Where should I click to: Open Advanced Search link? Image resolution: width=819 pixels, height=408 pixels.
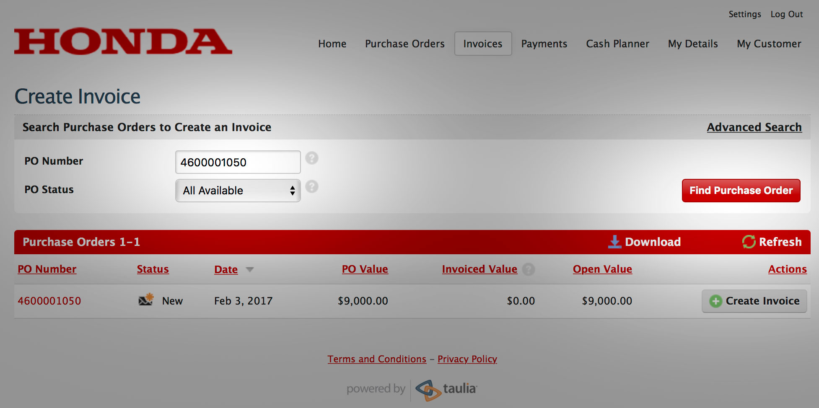[754, 127]
